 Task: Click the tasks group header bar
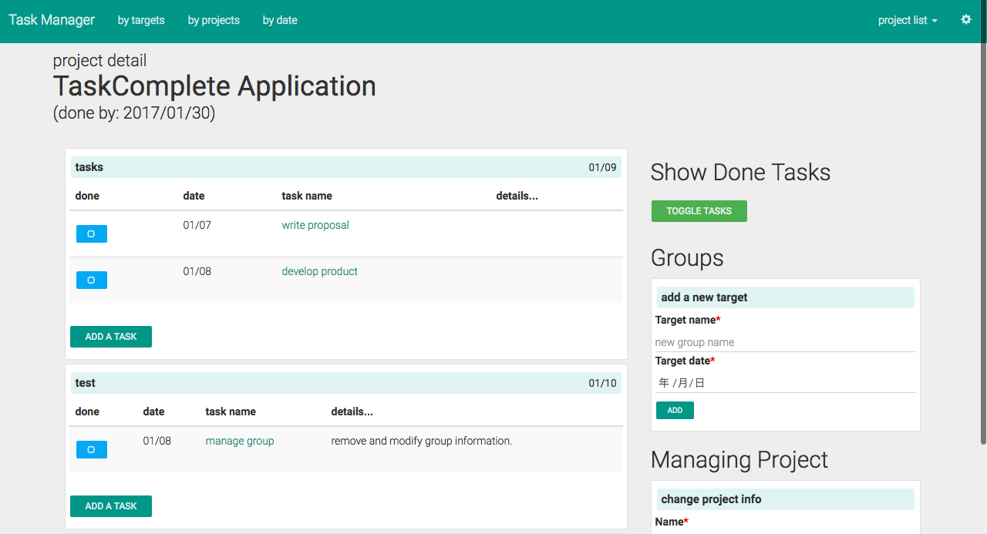coord(346,167)
